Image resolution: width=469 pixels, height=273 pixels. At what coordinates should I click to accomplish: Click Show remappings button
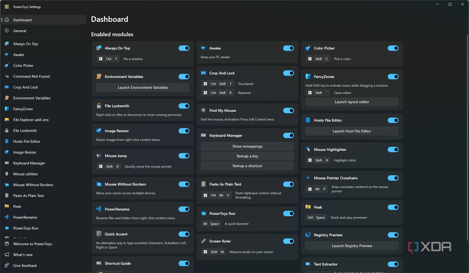[247, 146]
